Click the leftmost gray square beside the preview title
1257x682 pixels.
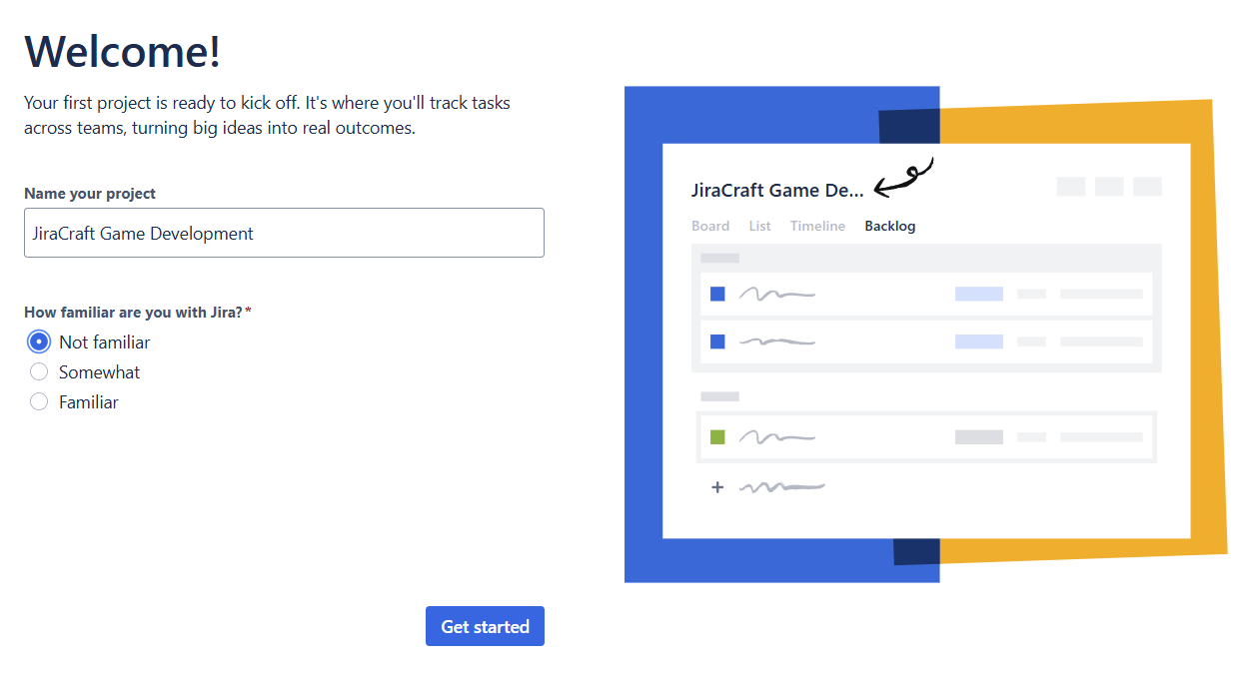1071,187
